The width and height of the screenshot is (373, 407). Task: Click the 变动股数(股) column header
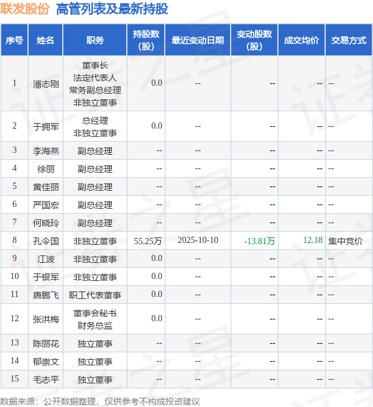(x=254, y=40)
